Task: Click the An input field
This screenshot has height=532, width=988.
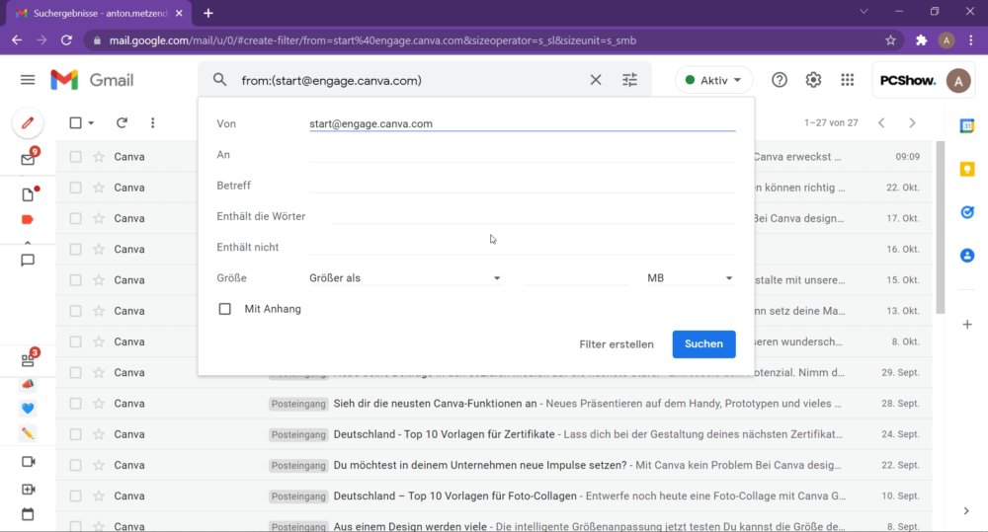Action: [523, 155]
